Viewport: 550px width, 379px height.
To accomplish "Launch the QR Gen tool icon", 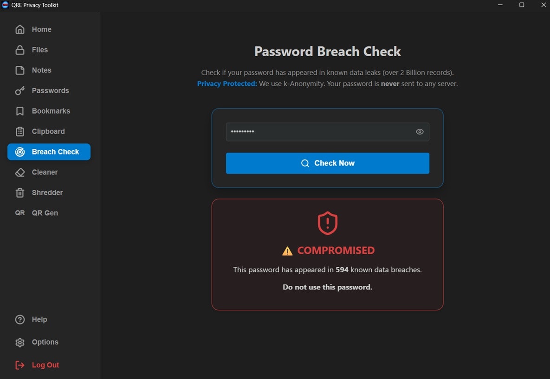I will (x=20, y=213).
